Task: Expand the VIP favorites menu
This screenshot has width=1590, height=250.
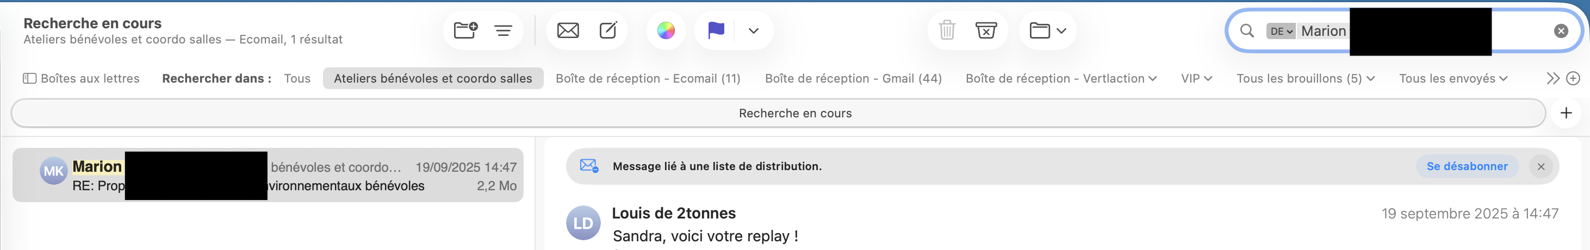Action: (x=1196, y=78)
